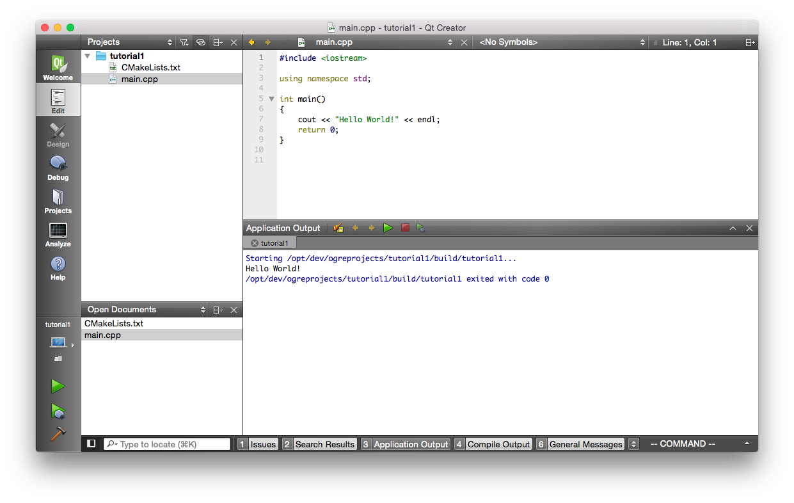Toggle the left sidebar visibility
This screenshot has height=503, width=794.
point(91,443)
